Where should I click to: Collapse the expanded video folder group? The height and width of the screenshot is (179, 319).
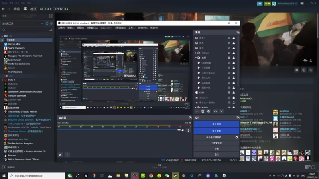(x=196, y=58)
